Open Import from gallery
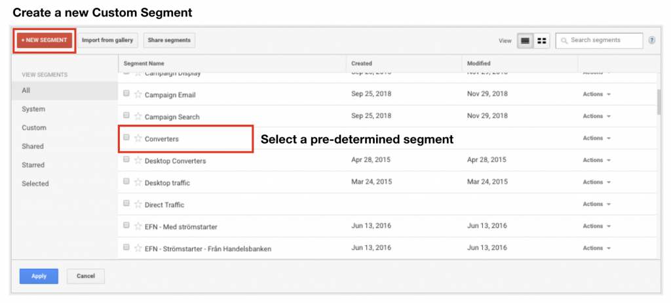The image size is (671, 303). [107, 40]
